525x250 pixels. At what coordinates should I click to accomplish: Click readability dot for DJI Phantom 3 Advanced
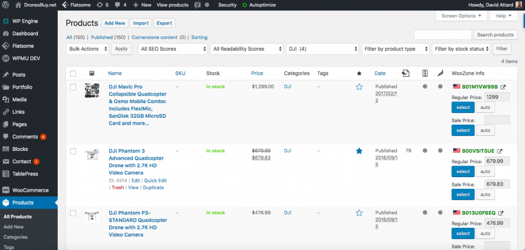[x=440, y=150]
